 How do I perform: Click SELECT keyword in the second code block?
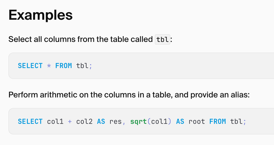[x=30, y=121]
